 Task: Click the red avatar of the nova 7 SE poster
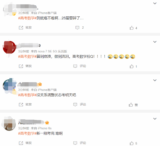(9, 47)
